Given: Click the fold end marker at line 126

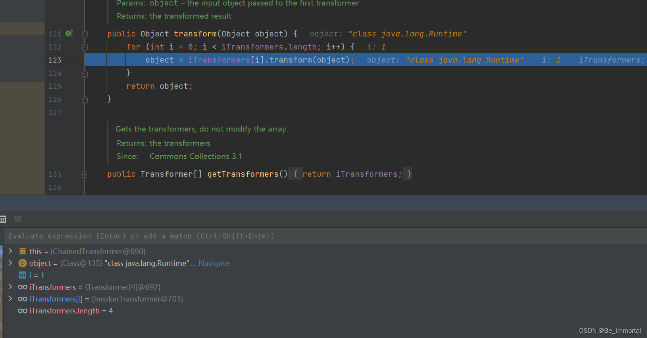Looking at the screenshot, I should tap(85, 99).
